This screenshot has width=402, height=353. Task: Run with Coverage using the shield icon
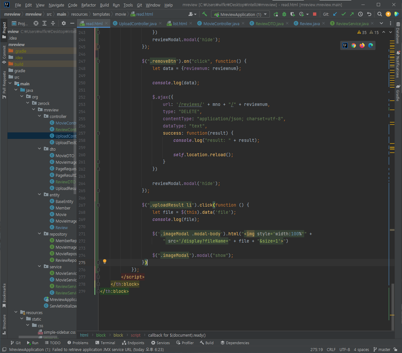pos(293,14)
